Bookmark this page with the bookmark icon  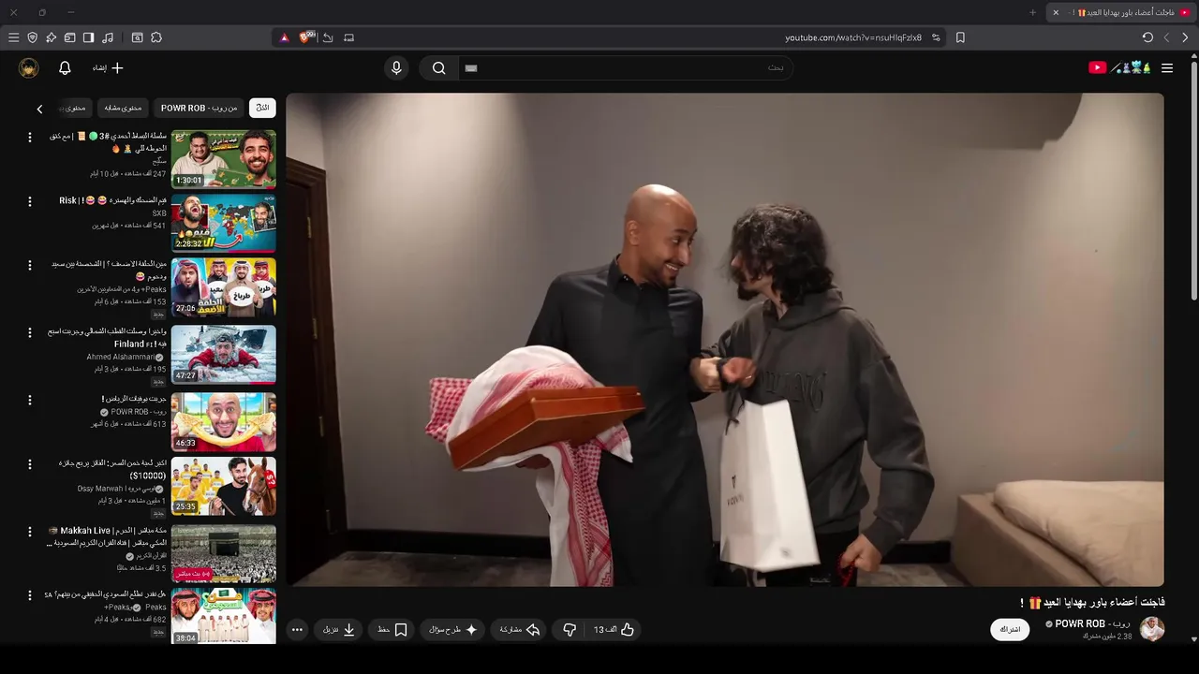960,37
